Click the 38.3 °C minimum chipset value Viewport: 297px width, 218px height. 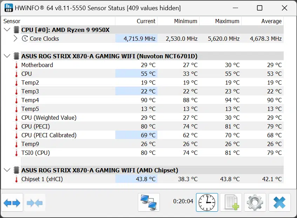(x=188, y=179)
